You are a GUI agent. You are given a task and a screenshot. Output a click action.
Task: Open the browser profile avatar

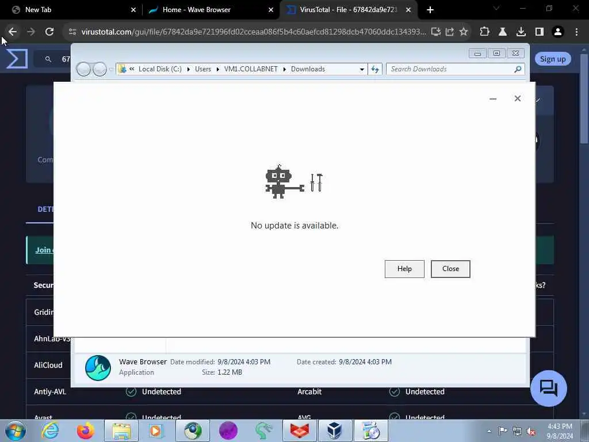(558, 32)
